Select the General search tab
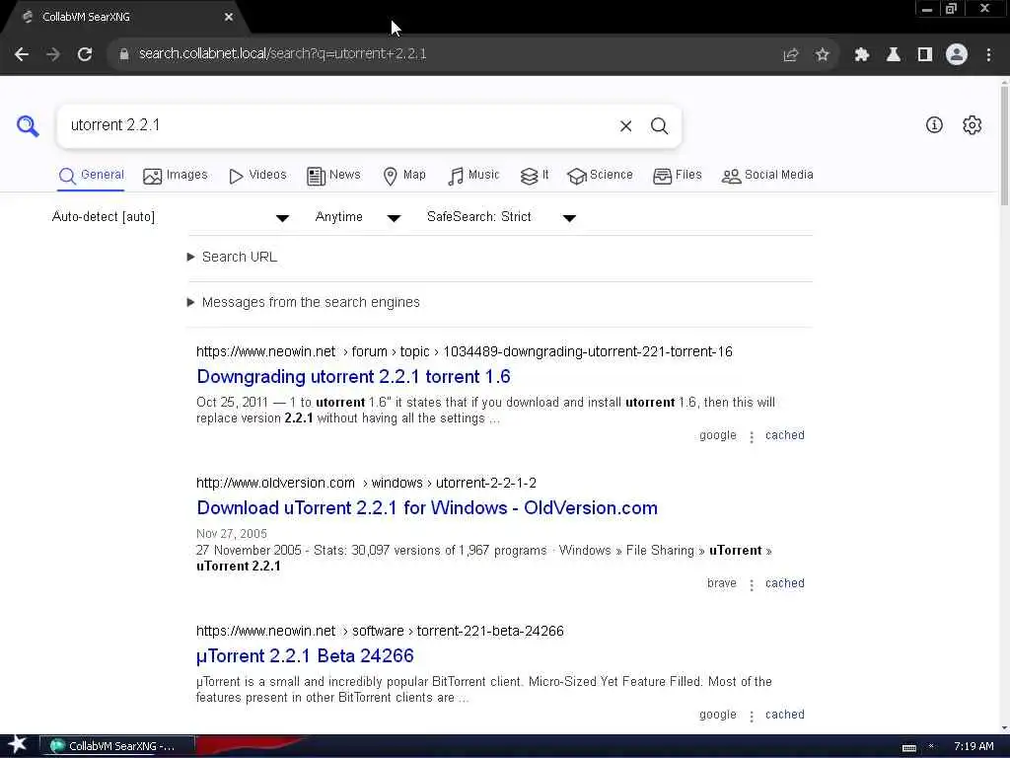Viewport: 1010px width, 758px height. [91, 176]
